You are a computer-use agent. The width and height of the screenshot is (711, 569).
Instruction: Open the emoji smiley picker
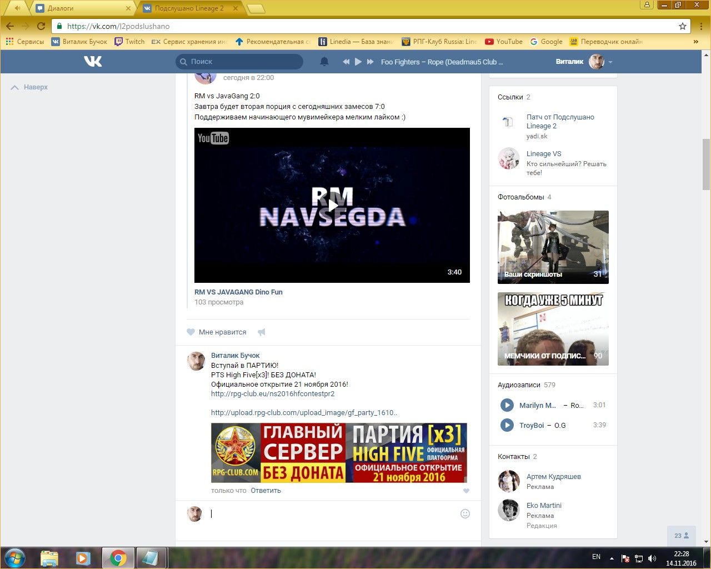(465, 514)
